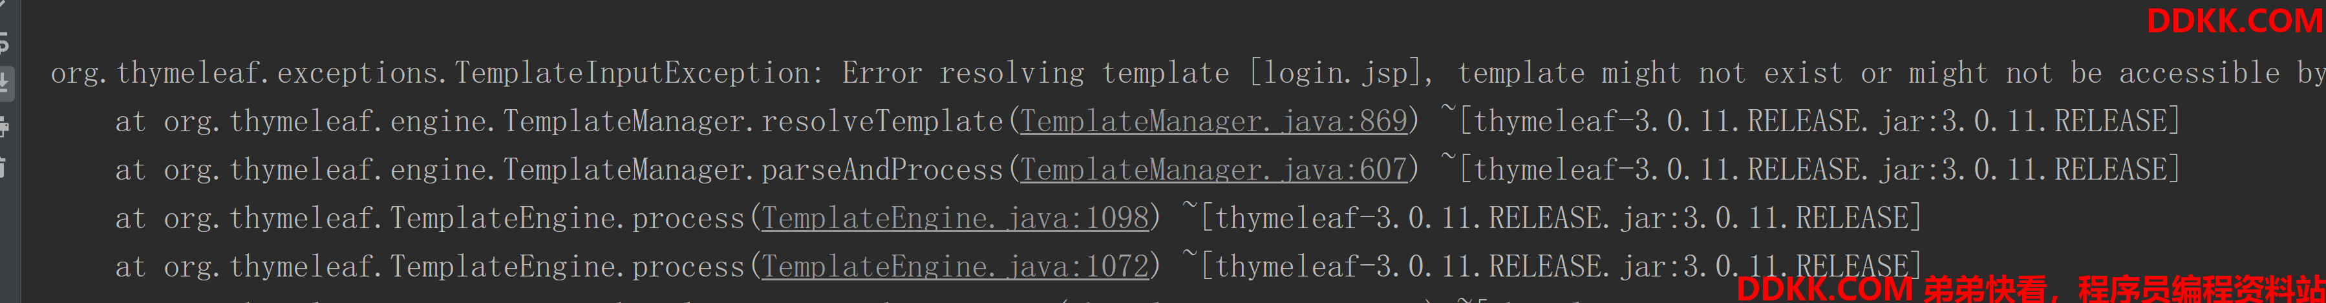This screenshot has width=2326, height=303.
Task: Click TemplateEngine.process text before java:1072 link
Action: click(567, 267)
